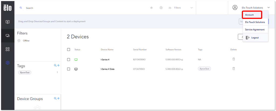Click the gear icon next to Offline filter
Screen dimensions: 276x111
(19, 41)
